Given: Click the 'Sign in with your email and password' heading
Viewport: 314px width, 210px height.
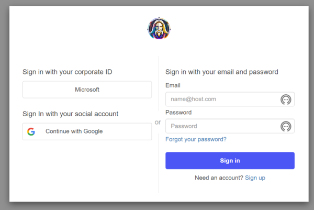Looking at the screenshot, I should 221,72.
